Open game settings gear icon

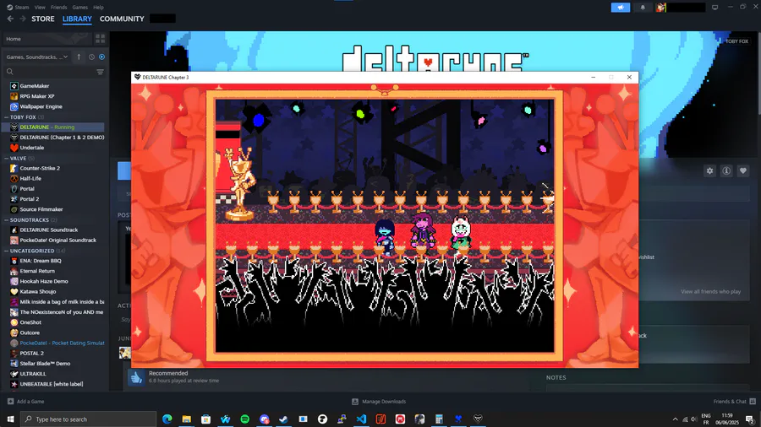pos(709,171)
